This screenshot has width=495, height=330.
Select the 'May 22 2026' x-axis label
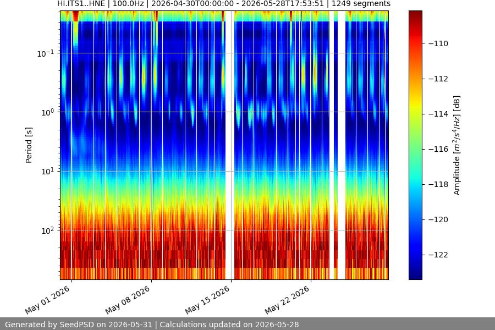pos(287,300)
